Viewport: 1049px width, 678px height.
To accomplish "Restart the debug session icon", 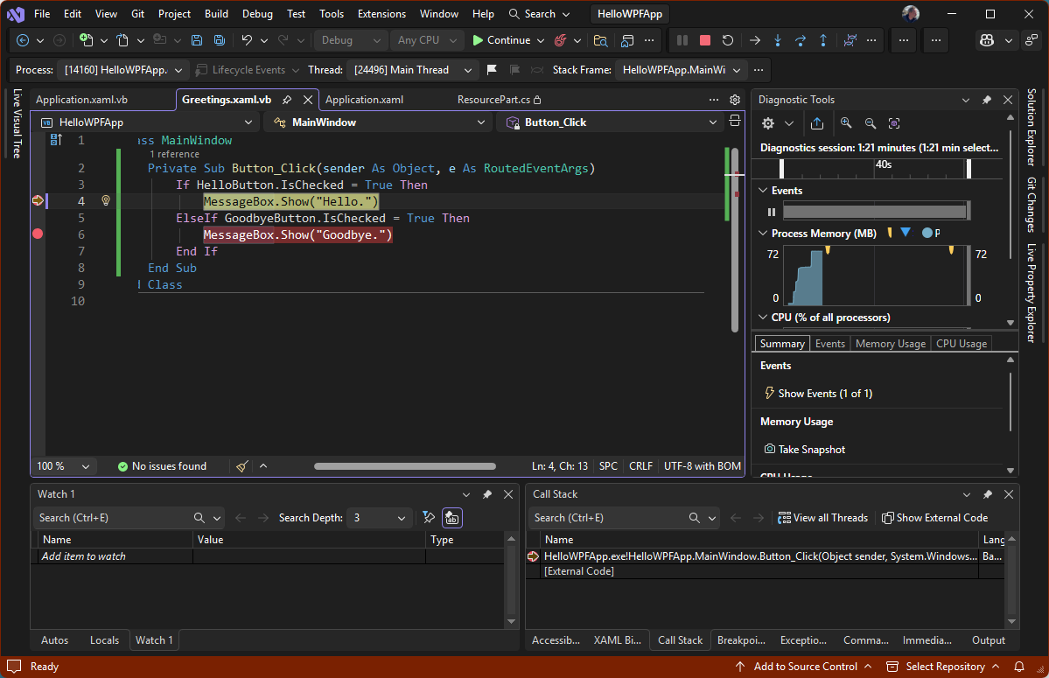I will click(727, 40).
